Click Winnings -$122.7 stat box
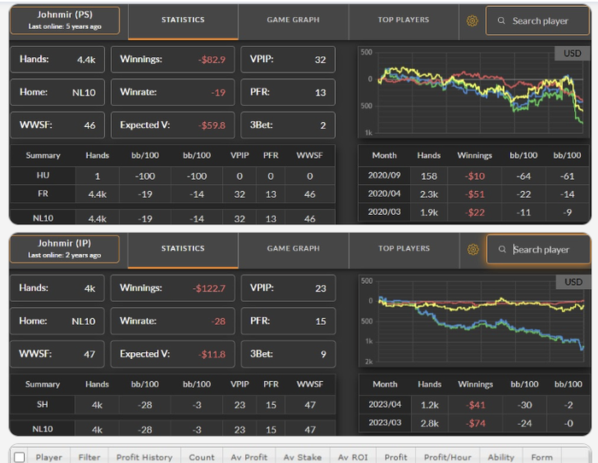Screen dimensions: 598x463 point(173,288)
